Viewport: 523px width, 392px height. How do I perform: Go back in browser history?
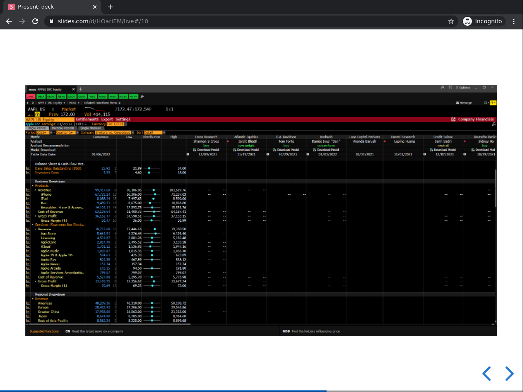coord(9,21)
